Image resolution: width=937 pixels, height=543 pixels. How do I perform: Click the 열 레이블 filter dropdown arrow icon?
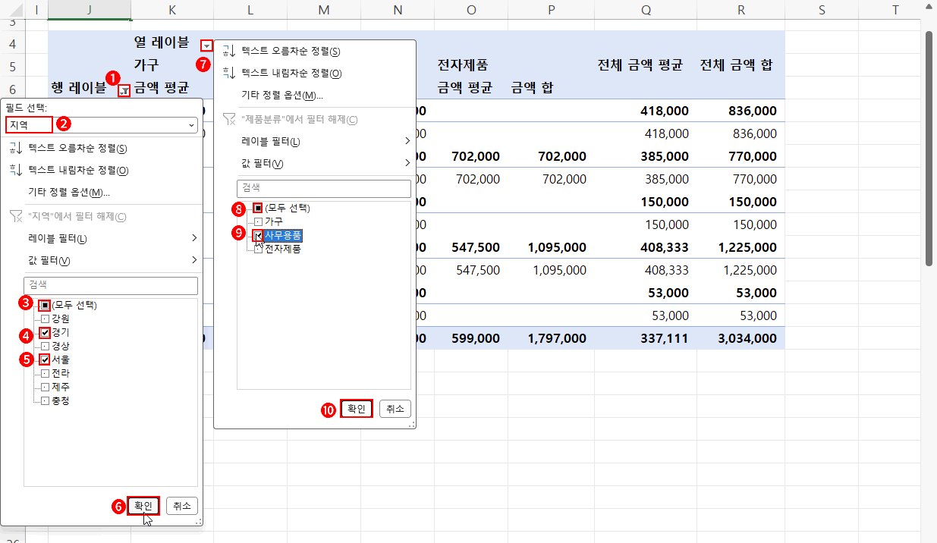(x=206, y=44)
